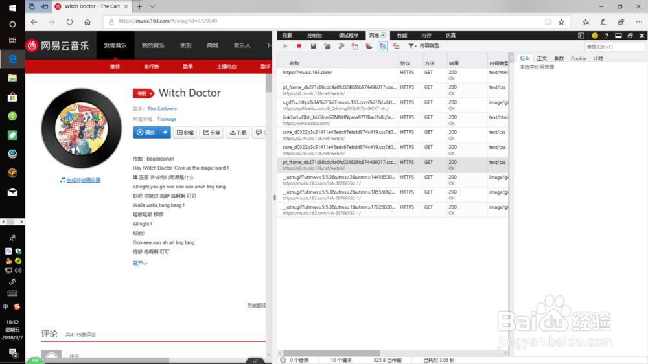Screen dimensions: 648x364
Task: Export captured traffic using the save disk icon
Action: (x=313, y=46)
